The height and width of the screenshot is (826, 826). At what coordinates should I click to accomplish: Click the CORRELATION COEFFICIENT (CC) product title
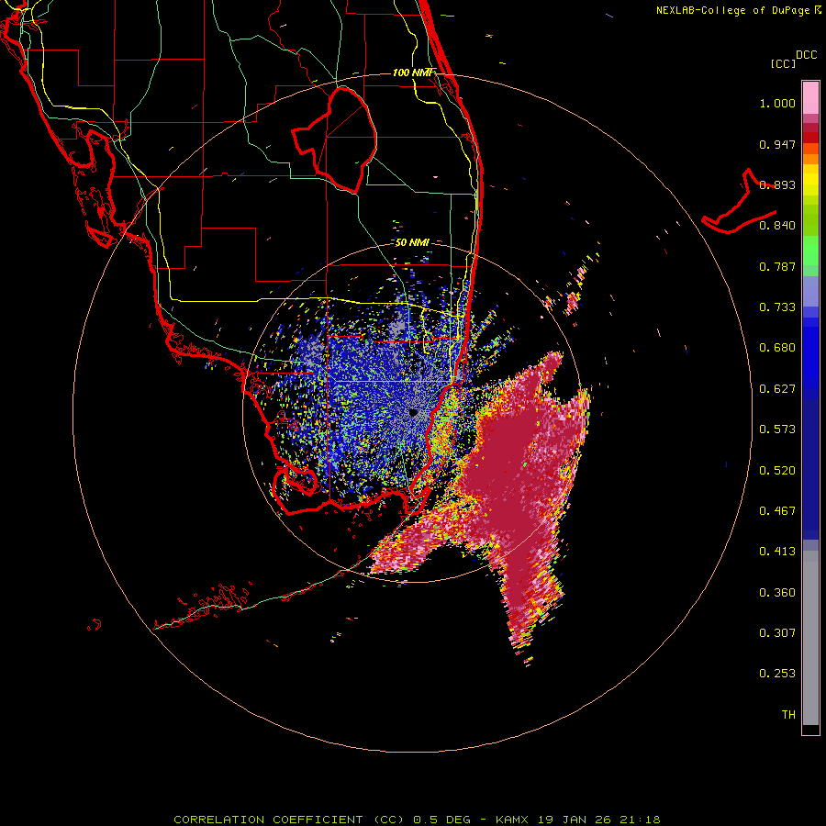tap(289, 820)
